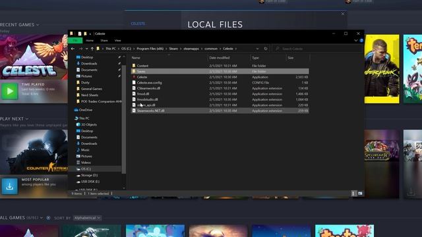Open the Spellweaver game cover in Steam
The width and height of the screenshot is (422, 237).
click(382, 164)
